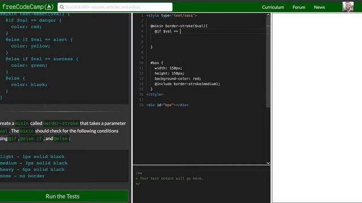Screen dimensions: 362x203
Task: Click the 'background-color: red;' line
Action: pos(178,79)
